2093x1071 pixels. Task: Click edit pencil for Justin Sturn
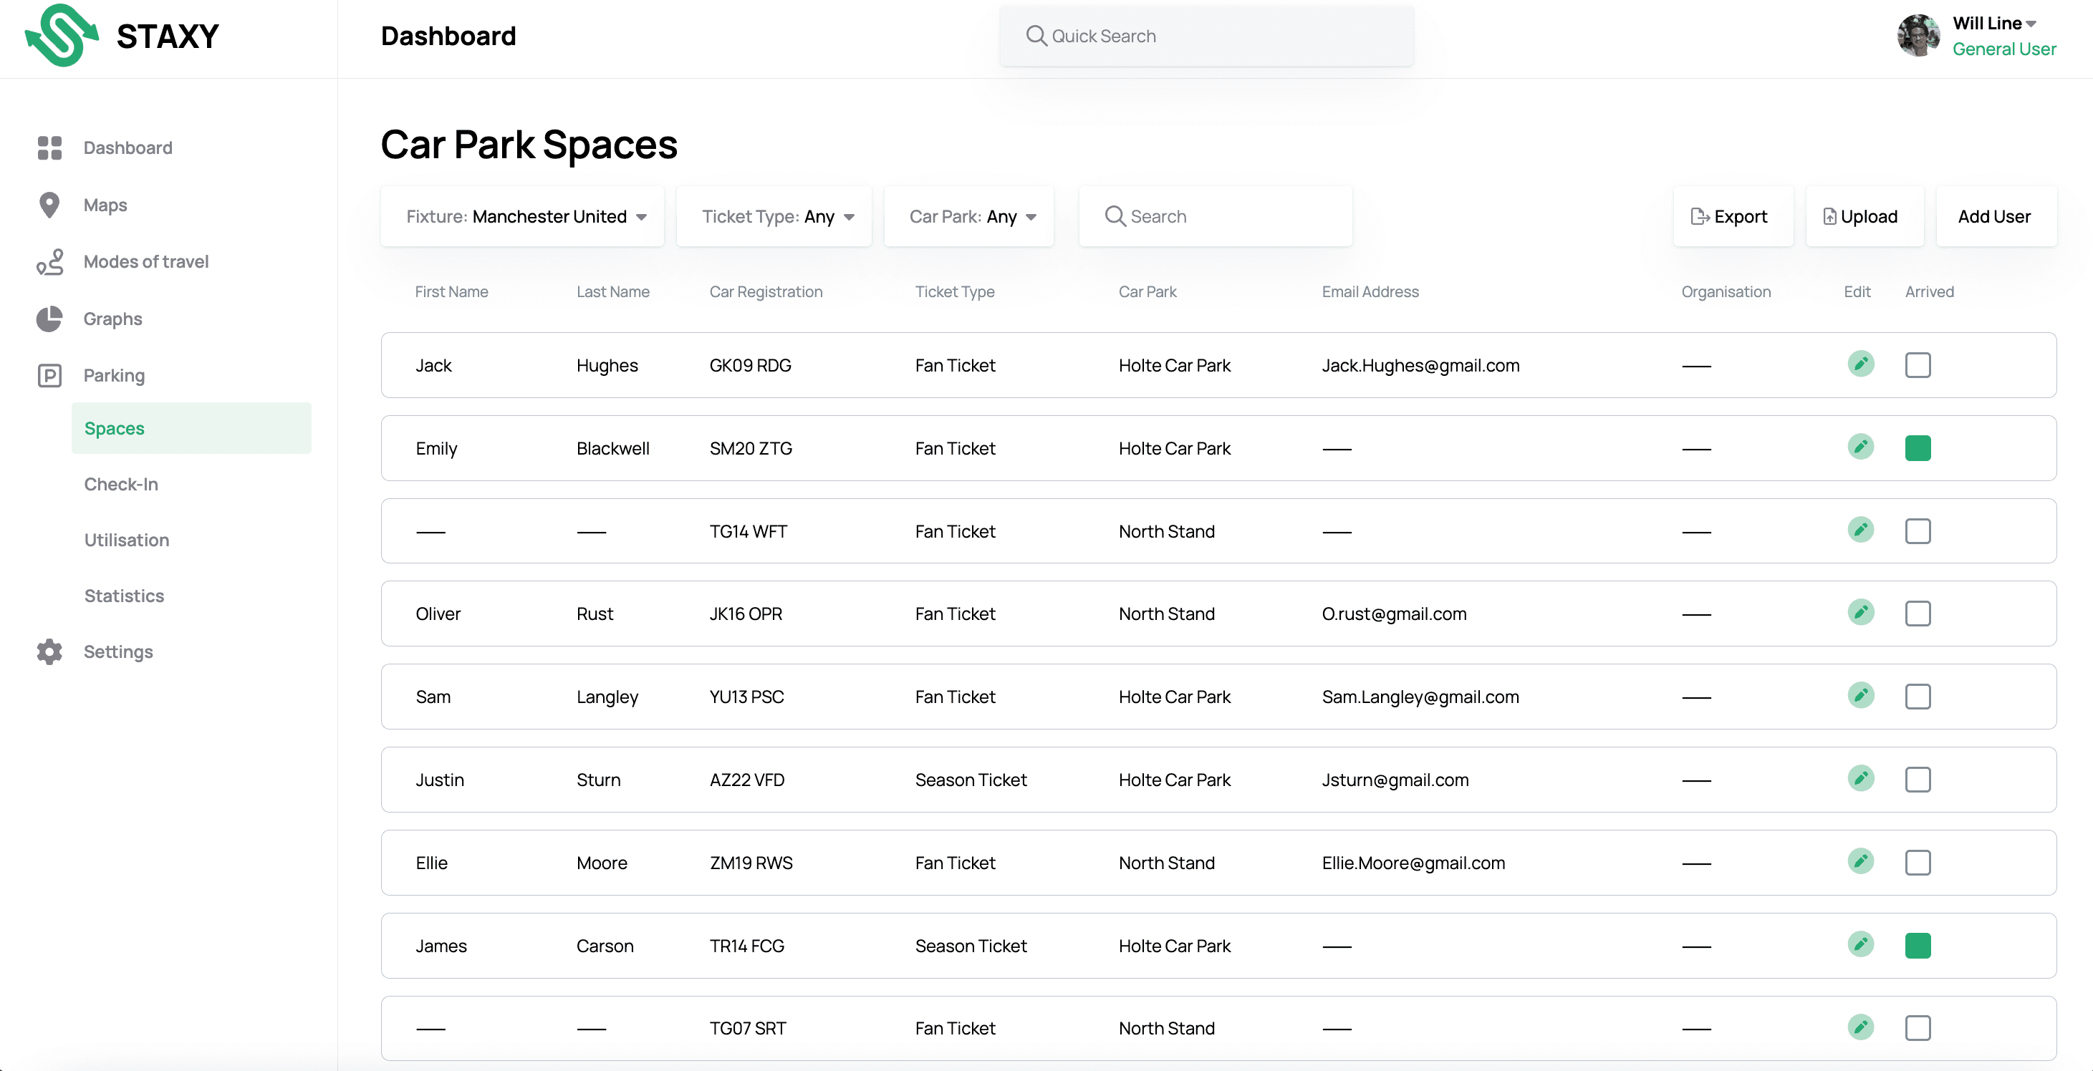1859,778
